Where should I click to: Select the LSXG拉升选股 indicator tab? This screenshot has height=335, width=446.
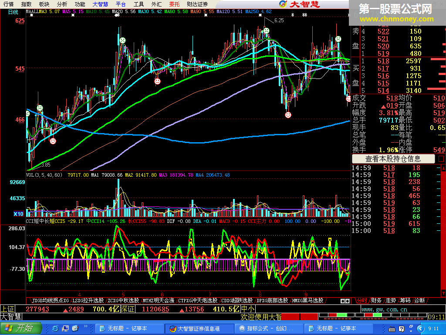[x=88, y=301]
